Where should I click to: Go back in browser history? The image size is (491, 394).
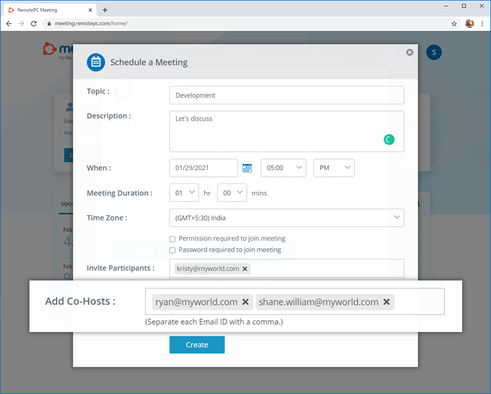[x=9, y=23]
